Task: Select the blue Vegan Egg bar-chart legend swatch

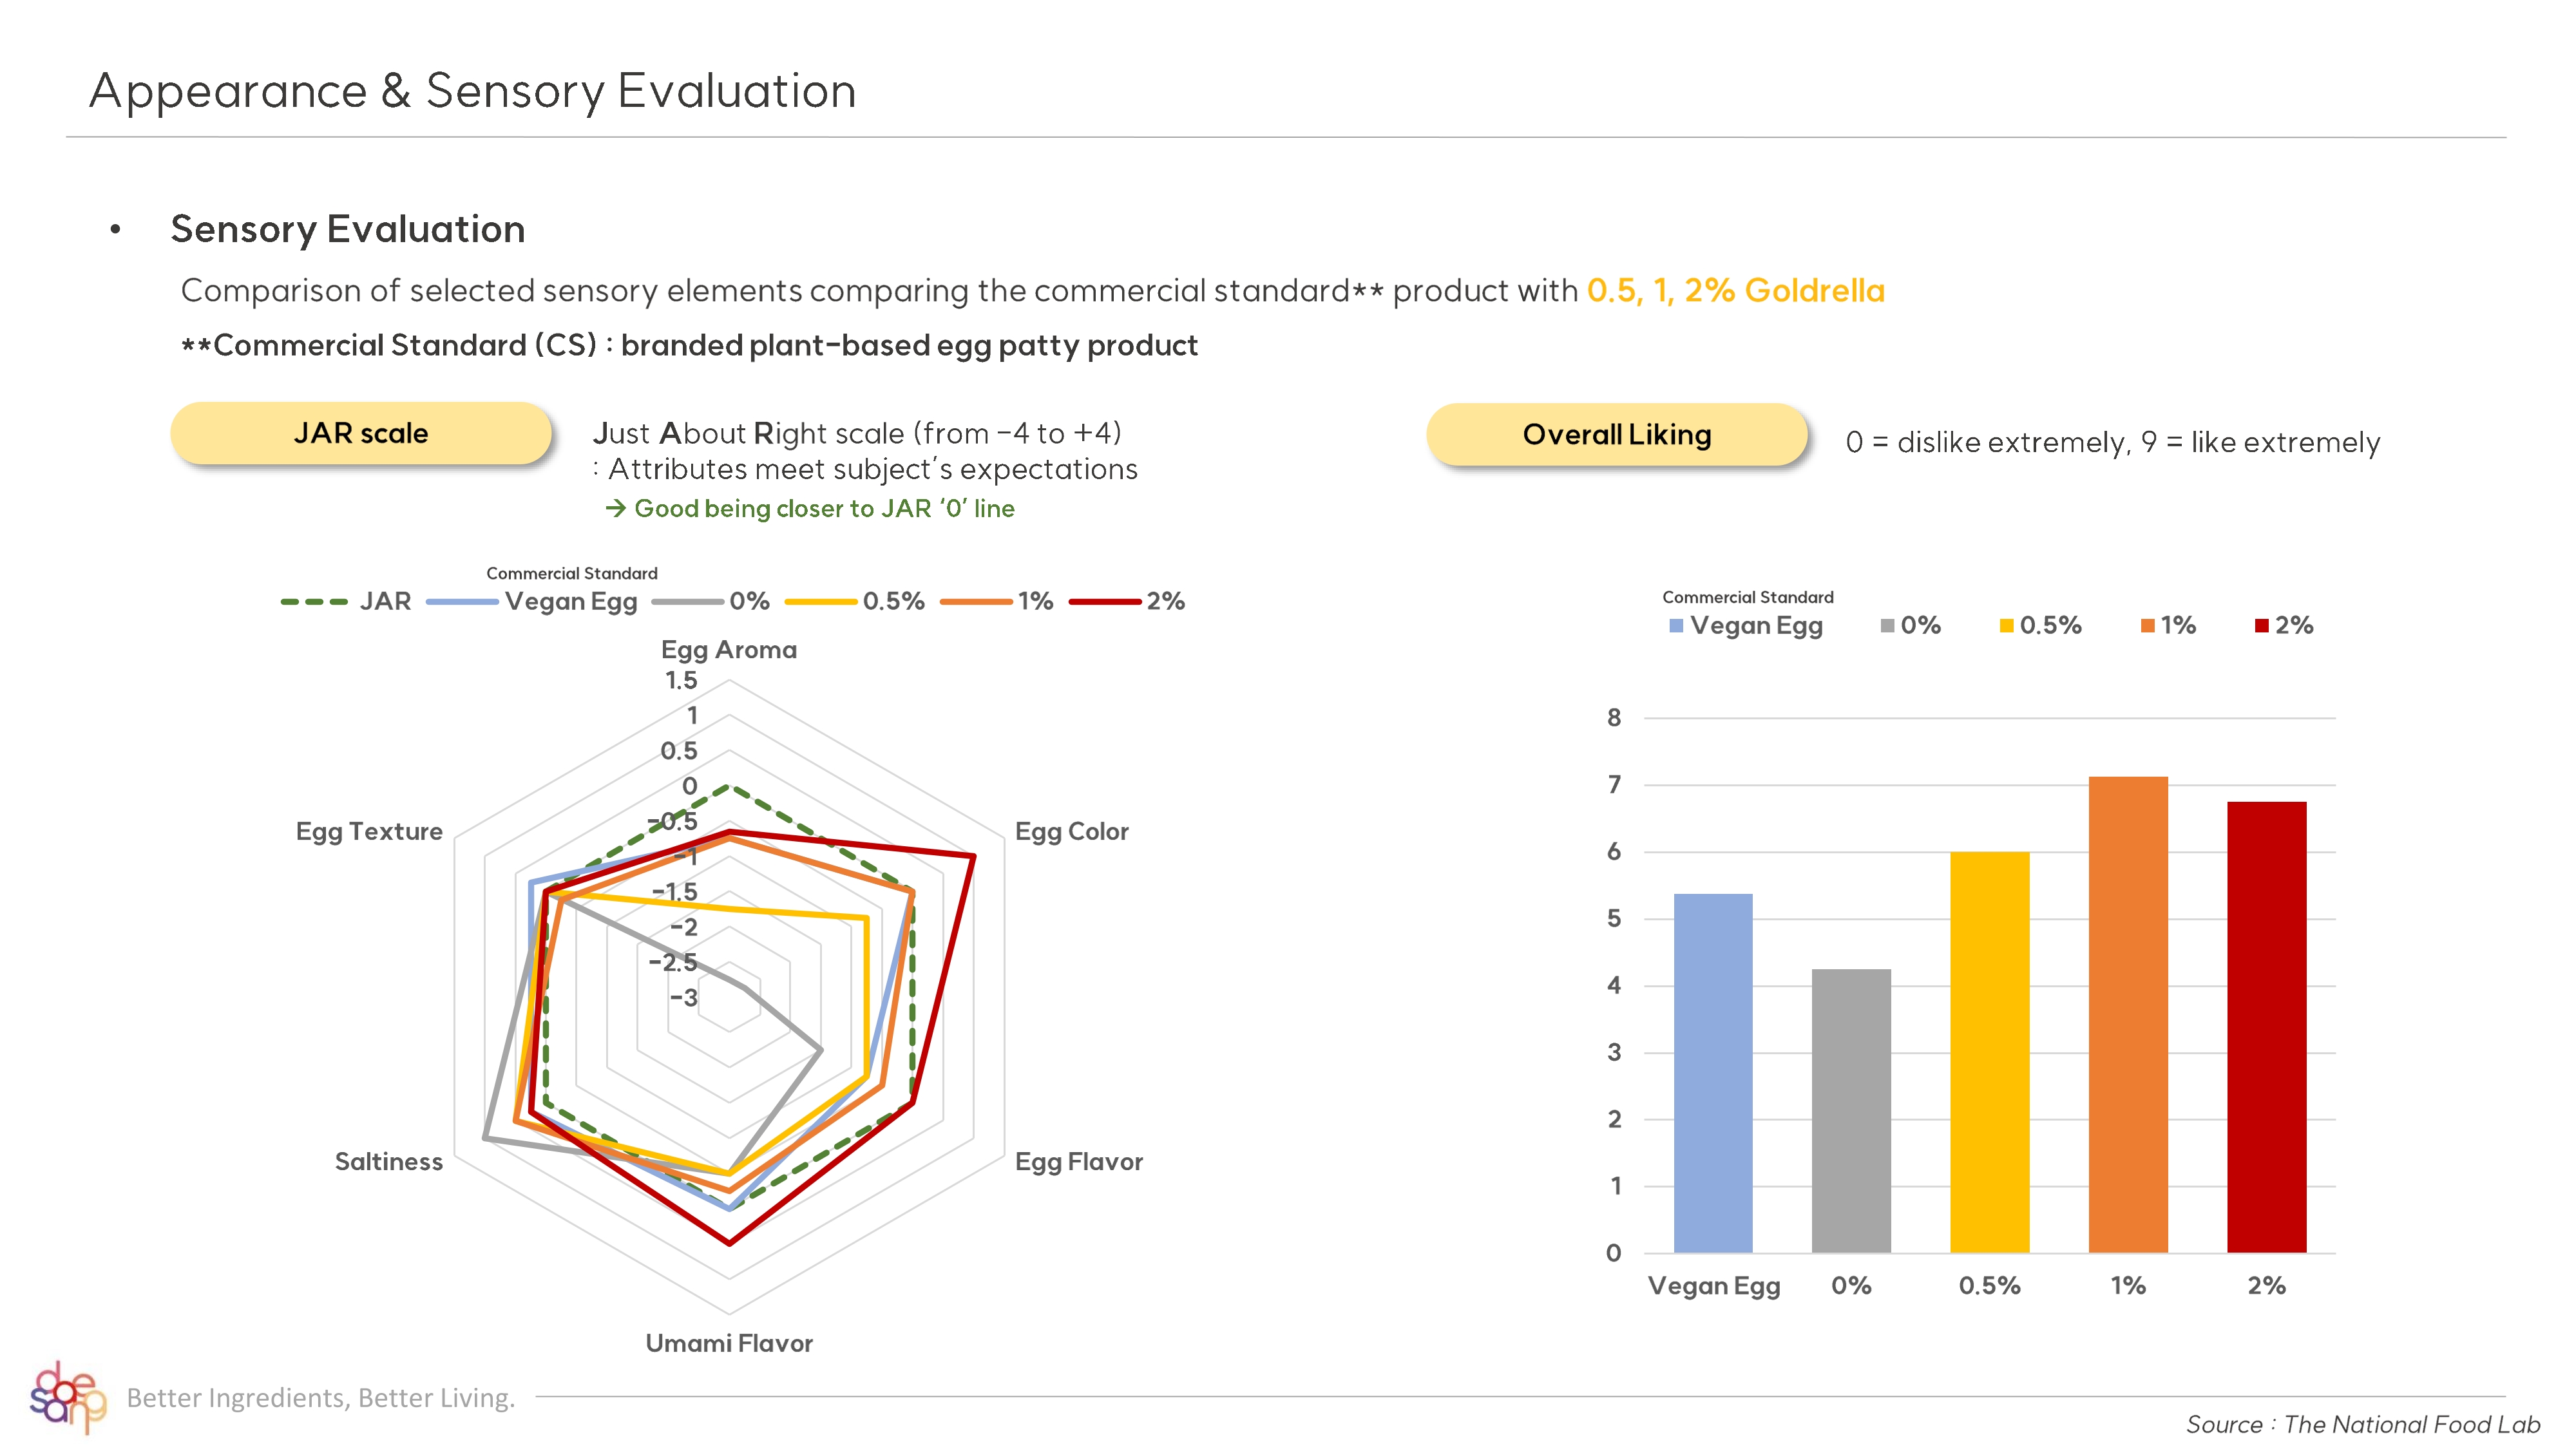Action: (1676, 626)
